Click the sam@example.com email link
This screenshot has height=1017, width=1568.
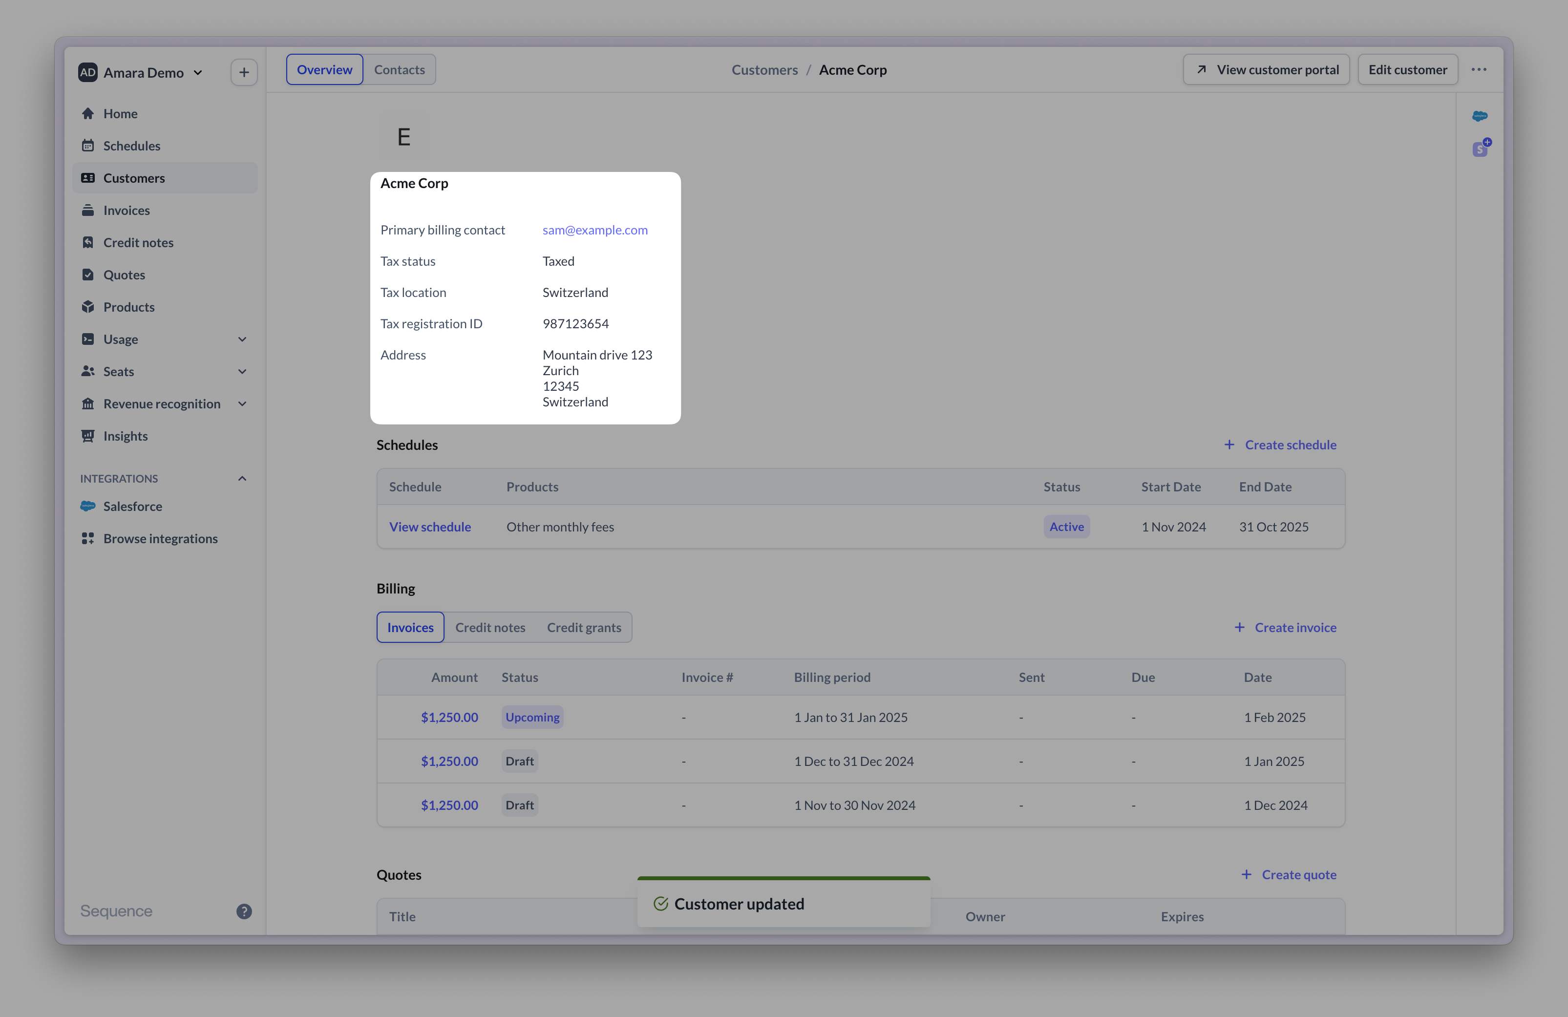[595, 230]
